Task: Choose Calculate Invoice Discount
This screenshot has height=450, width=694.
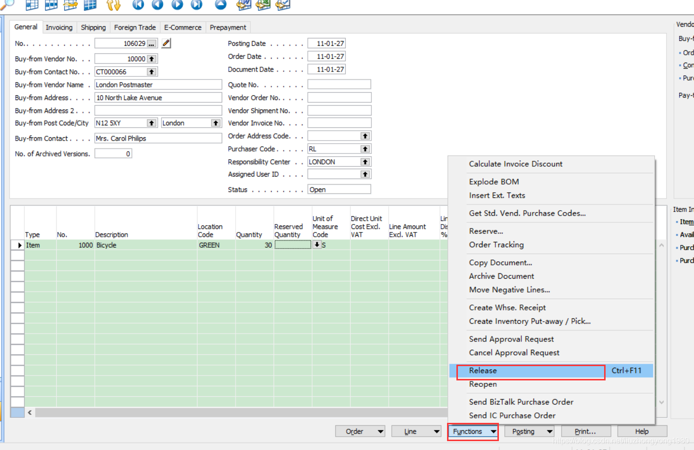Action: pos(551,164)
